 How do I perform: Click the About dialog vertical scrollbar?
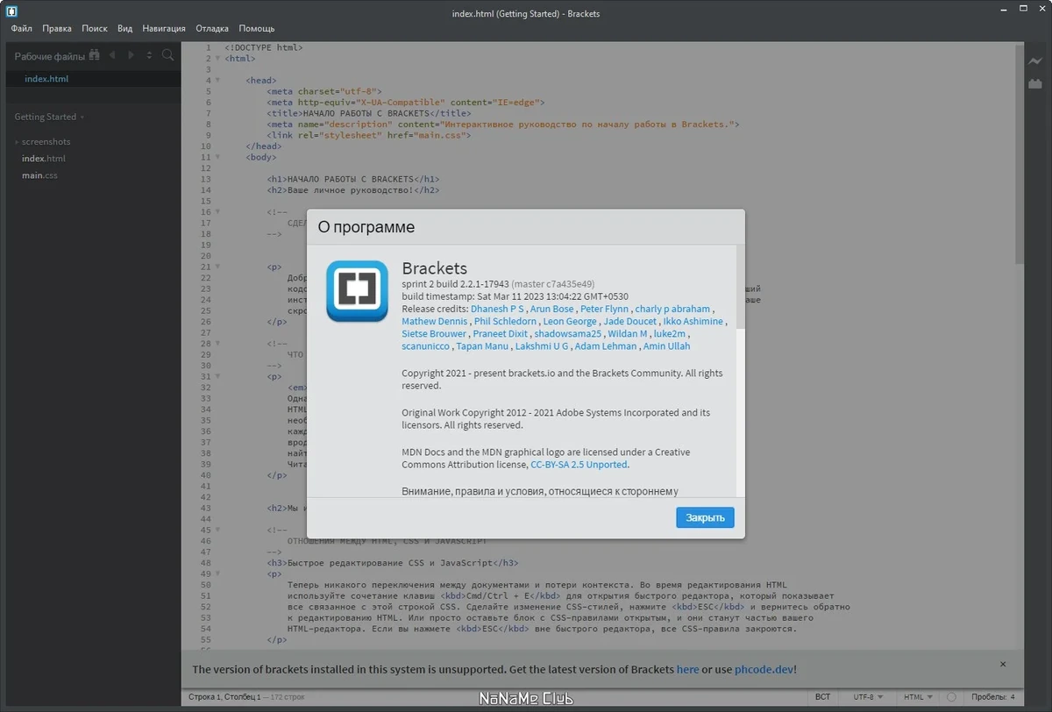tap(741, 286)
